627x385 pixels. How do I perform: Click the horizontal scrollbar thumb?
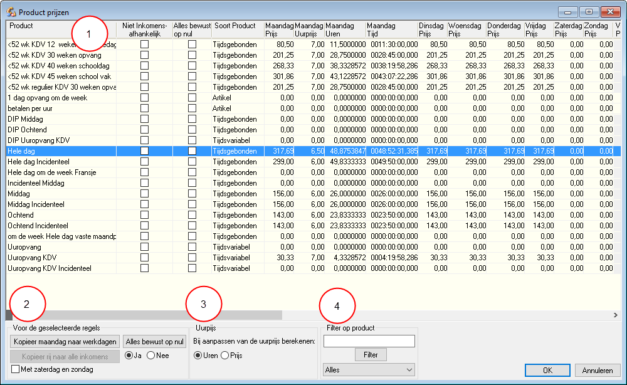144,315
